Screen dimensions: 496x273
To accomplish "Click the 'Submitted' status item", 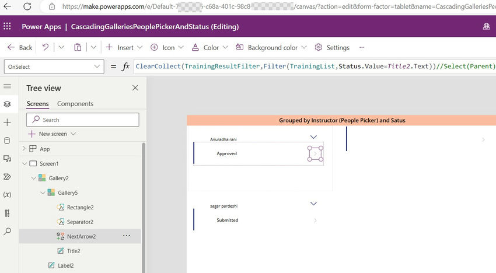I will tap(227, 220).
